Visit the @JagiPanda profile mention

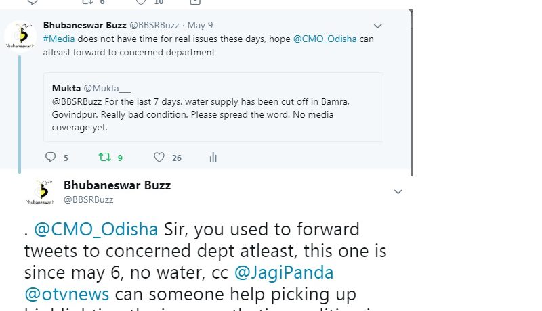[x=285, y=273]
